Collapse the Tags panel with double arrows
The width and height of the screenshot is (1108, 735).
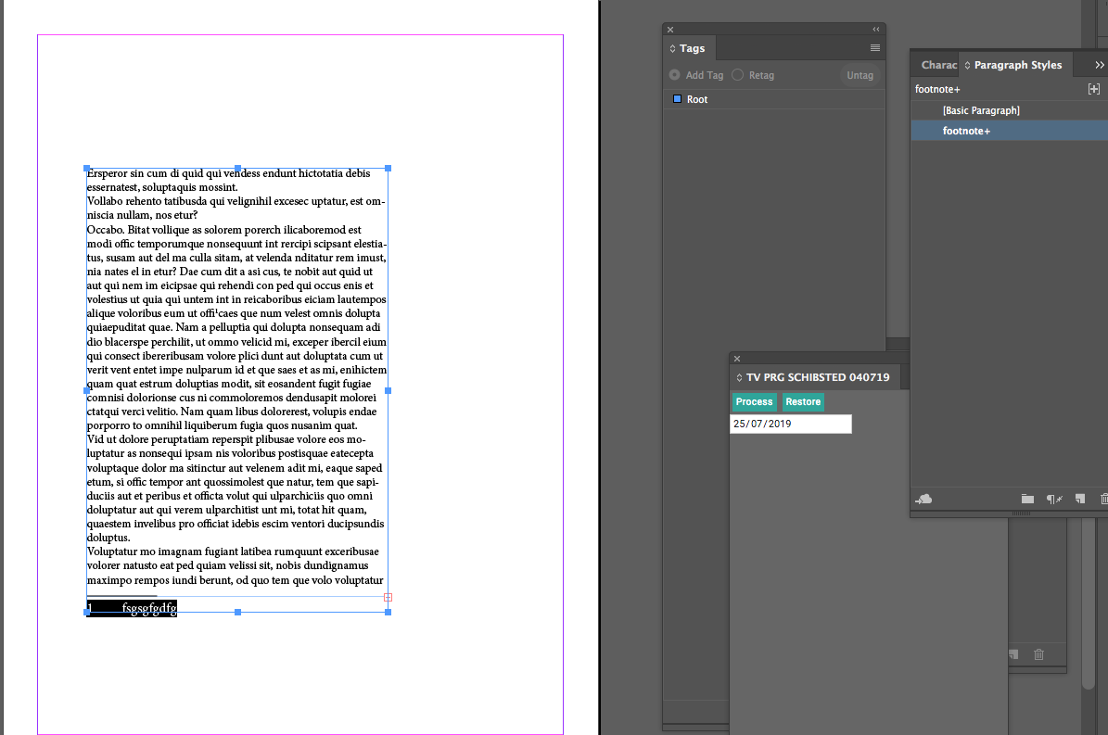point(876,30)
